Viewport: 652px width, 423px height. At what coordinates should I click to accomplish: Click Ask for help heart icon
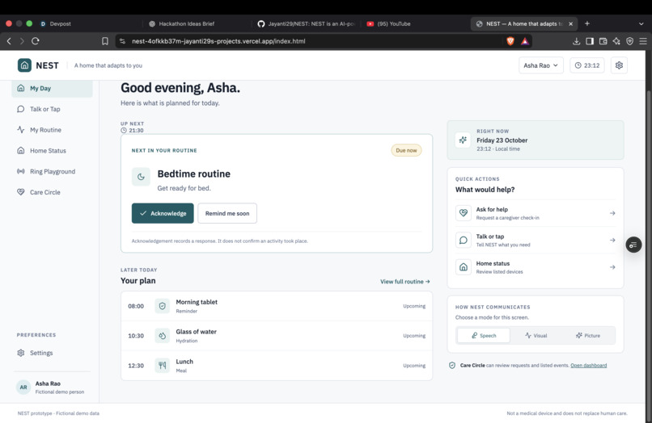(x=464, y=213)
